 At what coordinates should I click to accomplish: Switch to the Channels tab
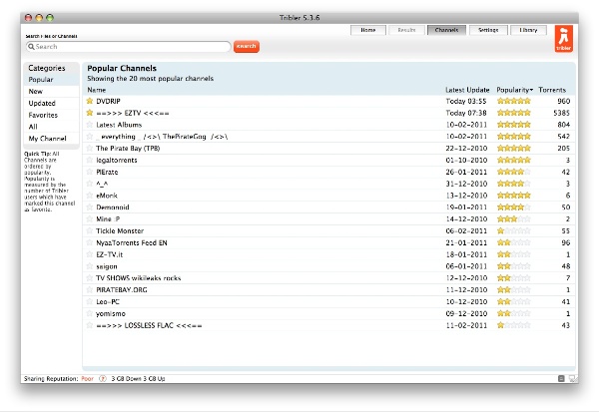[x=446, y=30]
